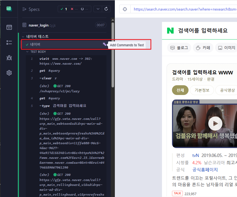The width and height of the screenshot is (237, 197).
Task: Open the tvN channel link
Action: point(196,155)
